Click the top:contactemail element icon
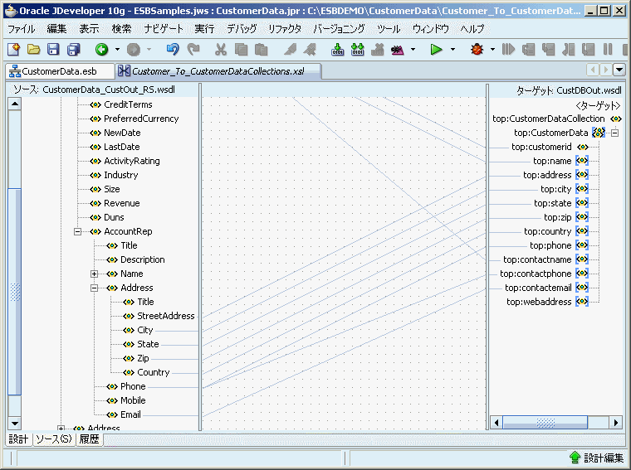Screen dimensions: 631x470 (x=582, y=287)
